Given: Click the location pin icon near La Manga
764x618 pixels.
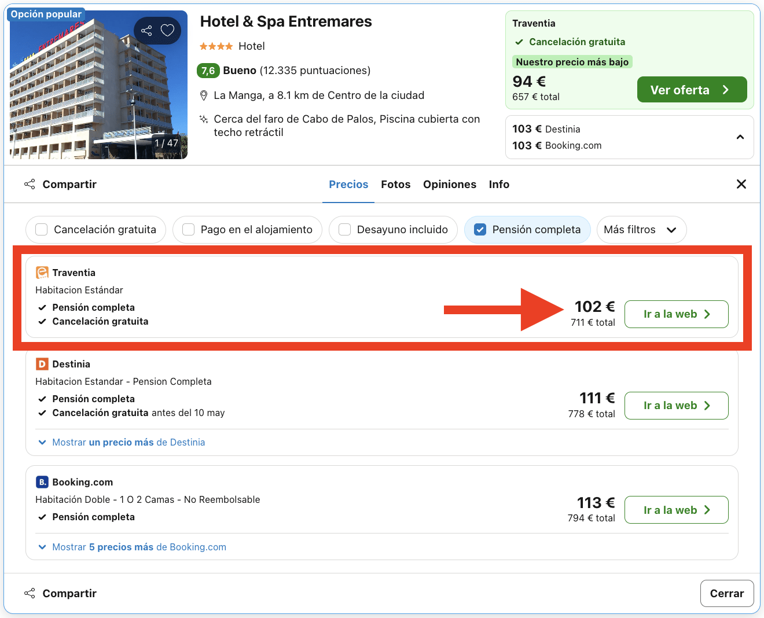Looking at the screenshot, I should coord(204,95).
